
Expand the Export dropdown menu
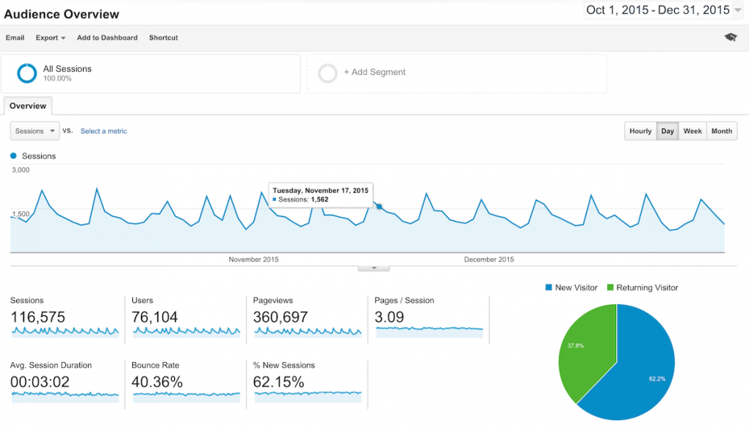(x=51, y=38)
